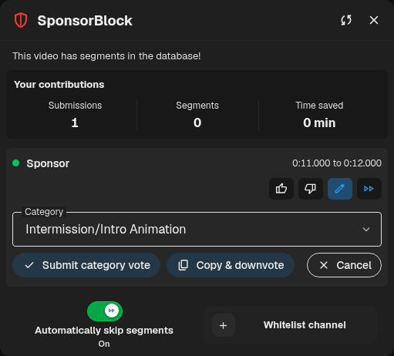The height and width of the screenshot is (356, 394).
Task: Refresh segments with the sync arrows icon
Action: click(x=346, y=20)
